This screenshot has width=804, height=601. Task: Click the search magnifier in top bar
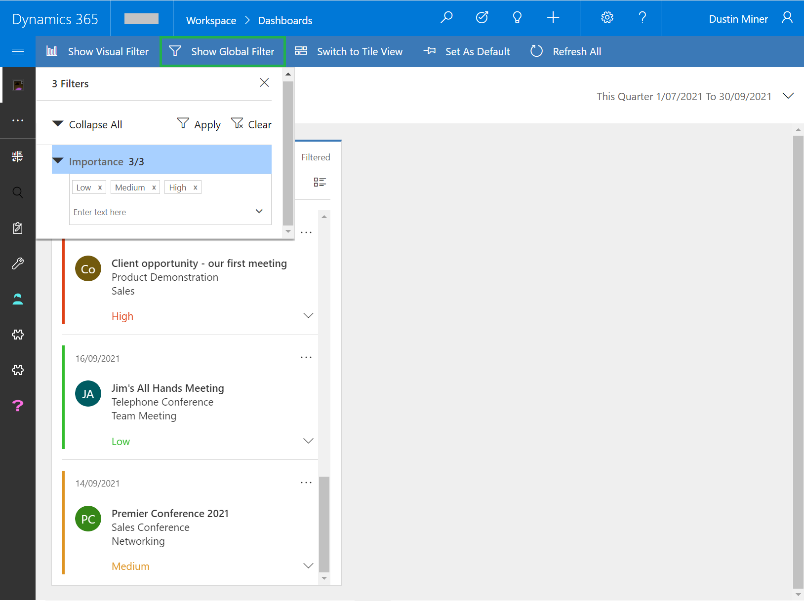tap(446, 18)
